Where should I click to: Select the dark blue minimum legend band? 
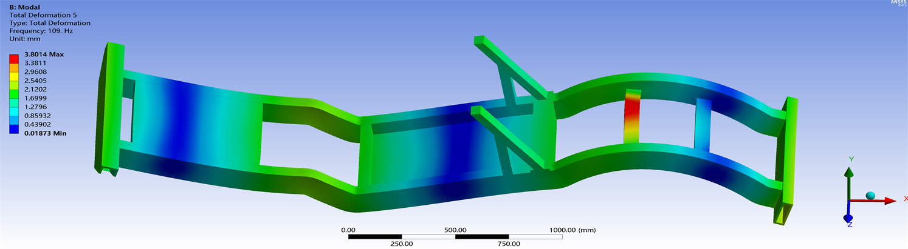coord(14,128)
